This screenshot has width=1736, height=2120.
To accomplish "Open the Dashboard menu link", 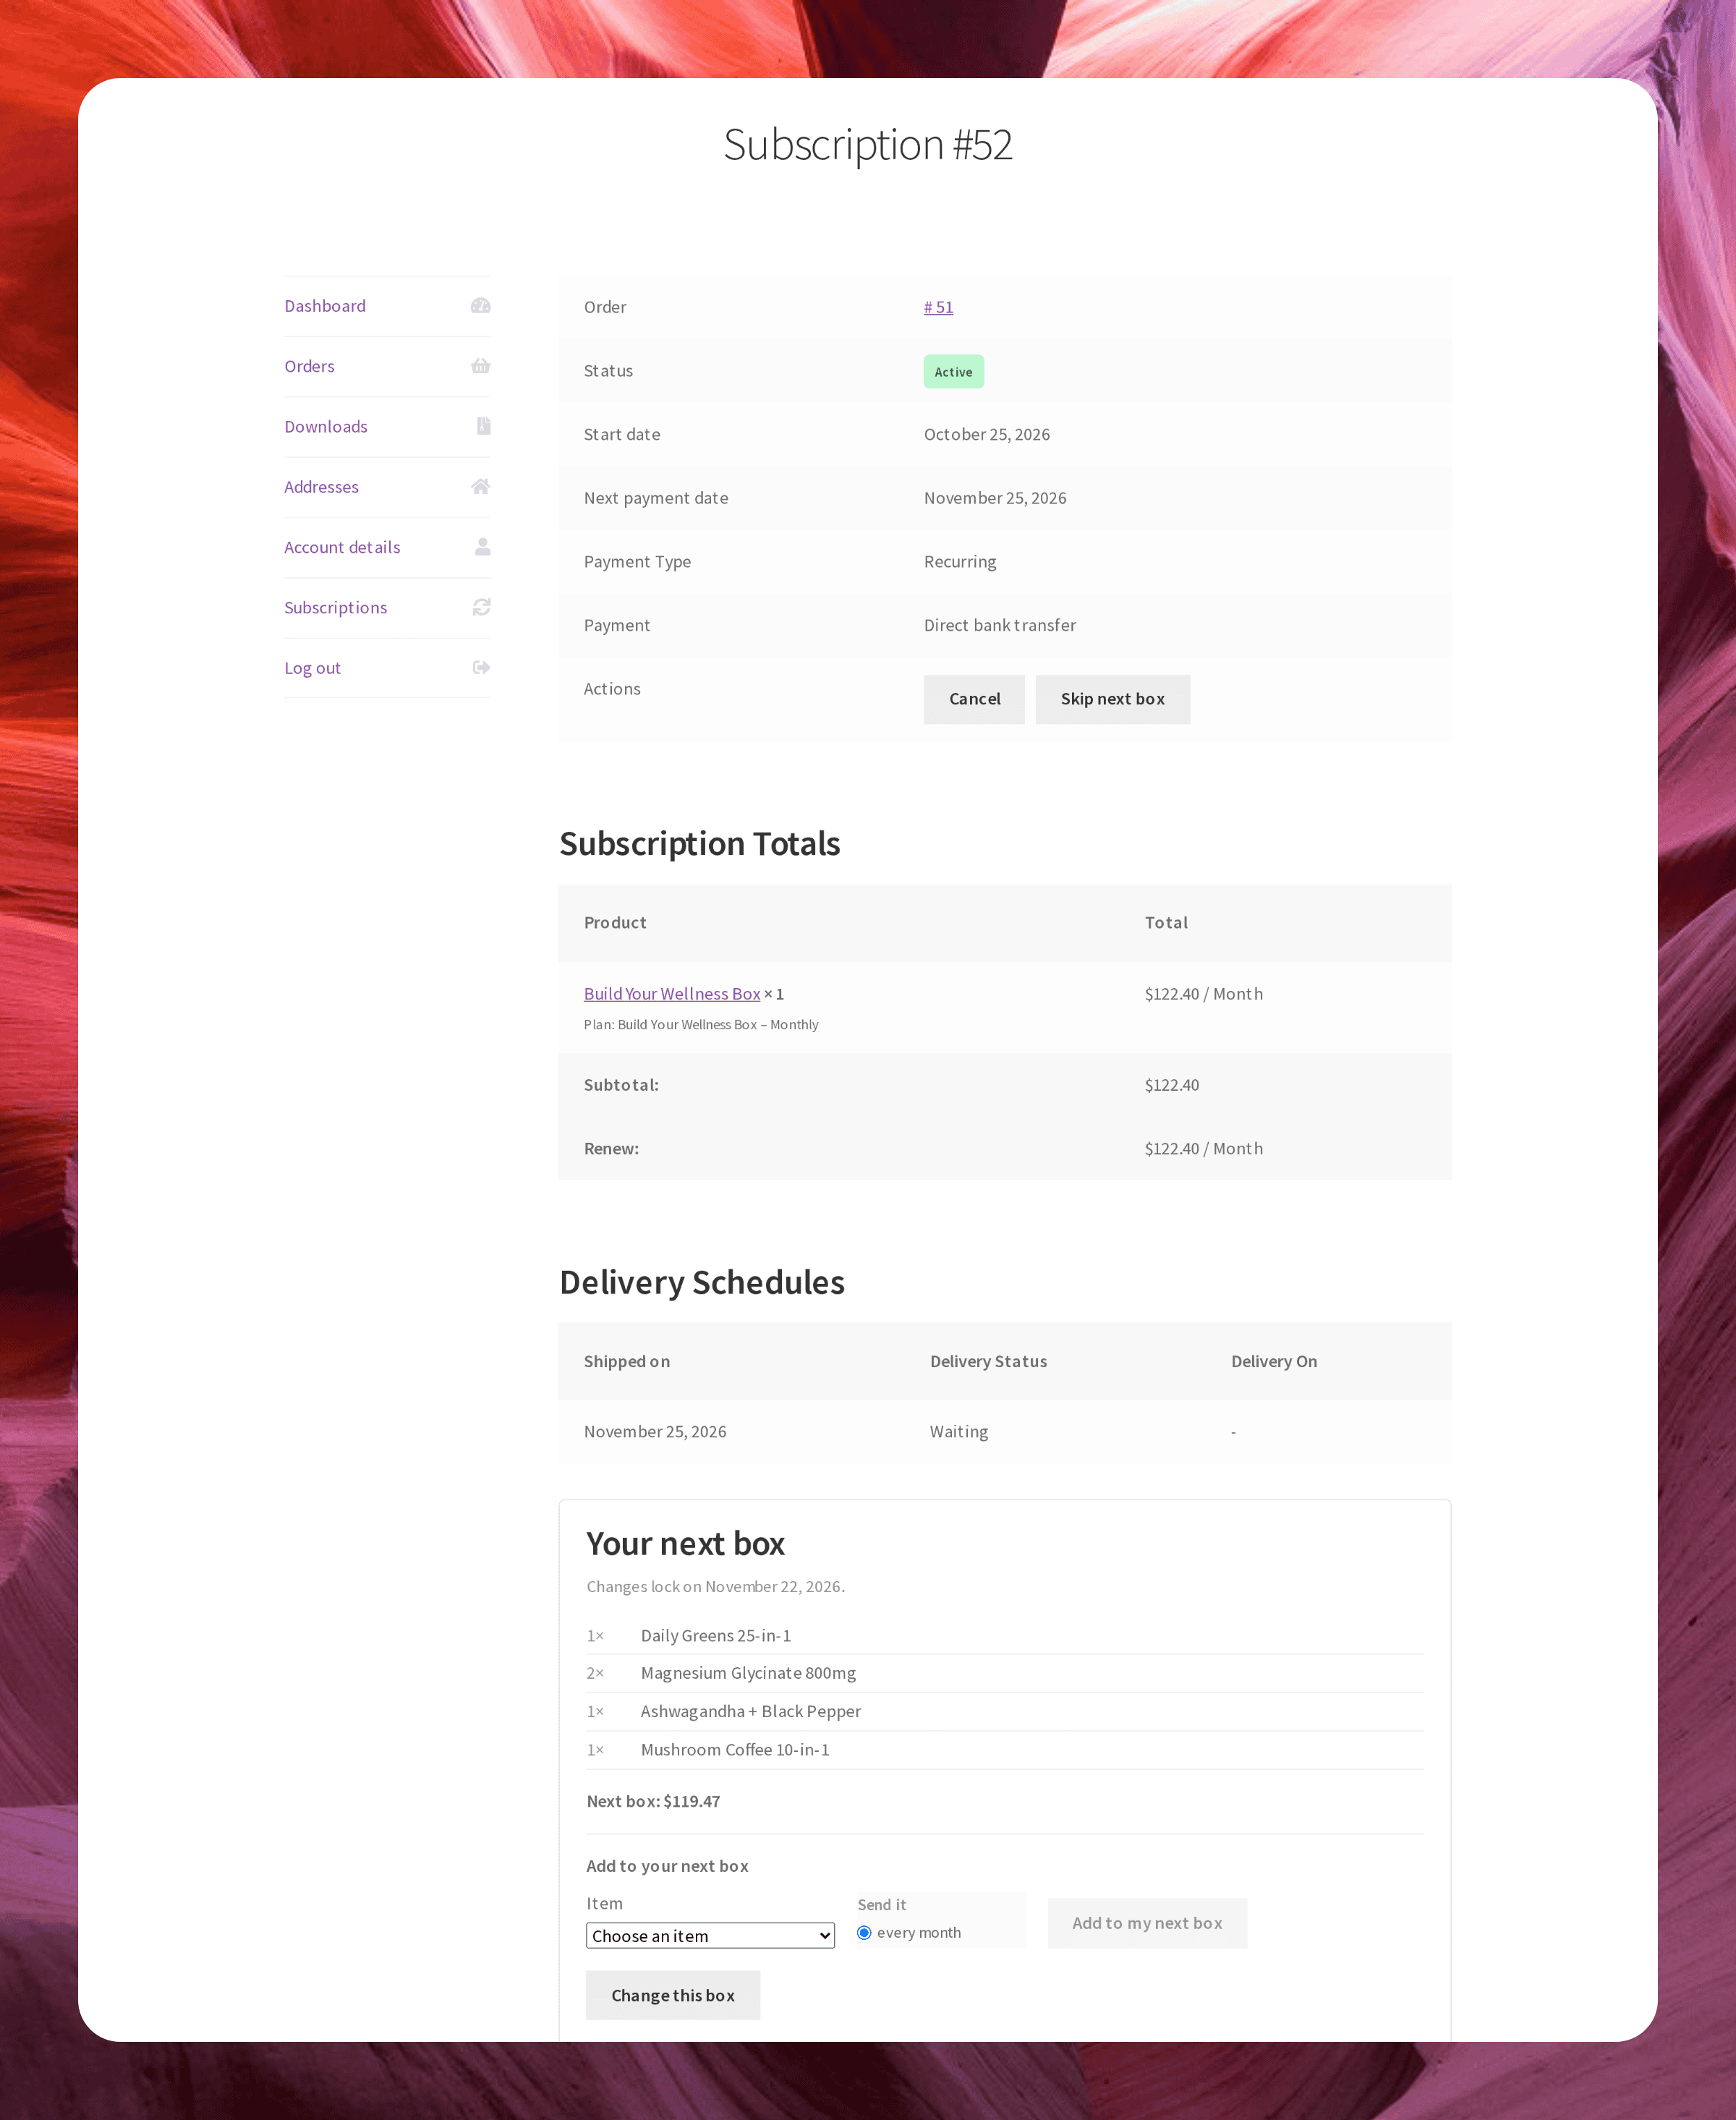I will pos(325,306).
